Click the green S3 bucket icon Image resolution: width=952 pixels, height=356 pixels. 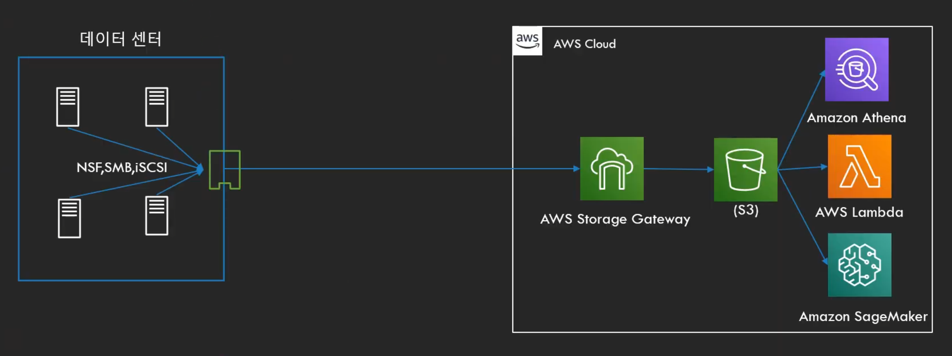pos(746,170)
